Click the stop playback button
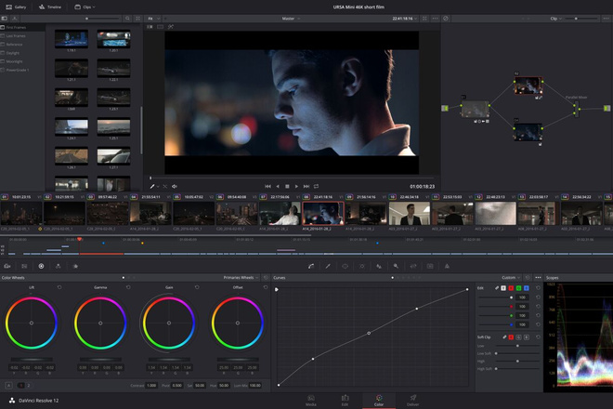Image resolution: width=613 pixels, height=409 pixels. tap(287, 186)
